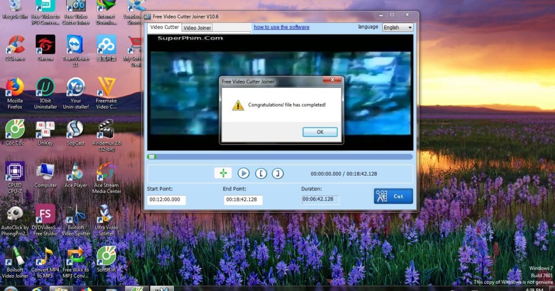
Task: Click the Start Point field showing 00:12:00.000
Action: click(166, 199)
